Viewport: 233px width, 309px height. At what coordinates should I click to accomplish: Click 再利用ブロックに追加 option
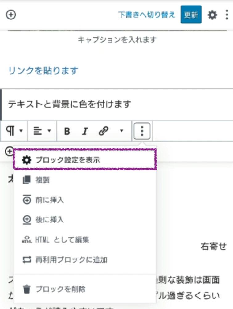point(71,260)
